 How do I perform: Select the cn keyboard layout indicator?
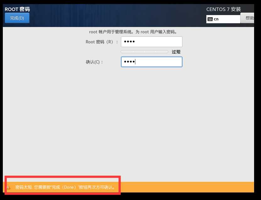[223, 19]
